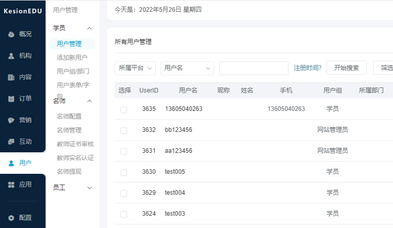The height and width of the screenshot is (228, 393).
Task: Select checkbox for user bb123456
Action: (123, 130)
